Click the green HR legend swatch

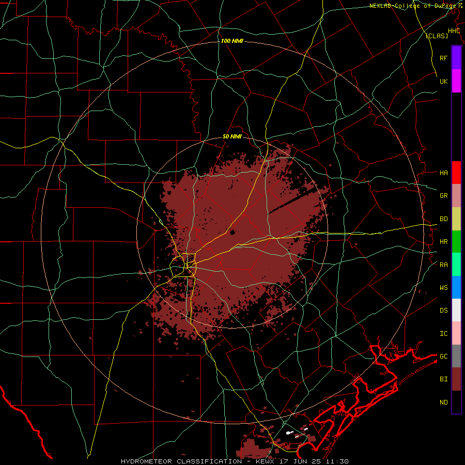coord(456,242)
